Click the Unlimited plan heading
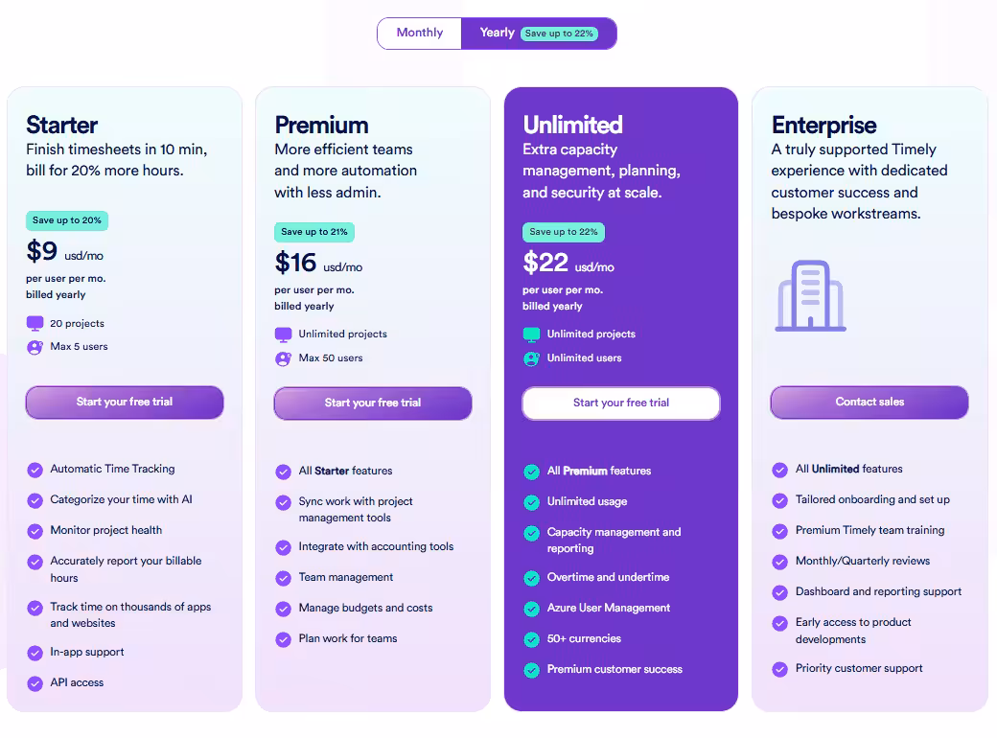Screen dimensions: 997x738 pyautogui.click(x=571, y=125)
